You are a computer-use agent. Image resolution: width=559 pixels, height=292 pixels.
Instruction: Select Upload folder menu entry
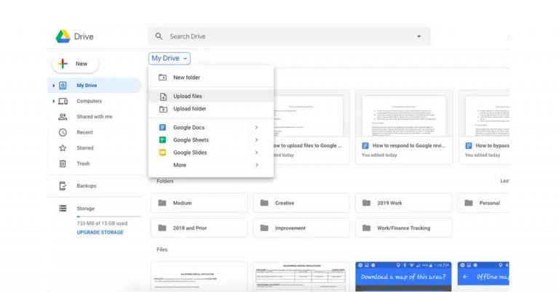coord(189,109)
